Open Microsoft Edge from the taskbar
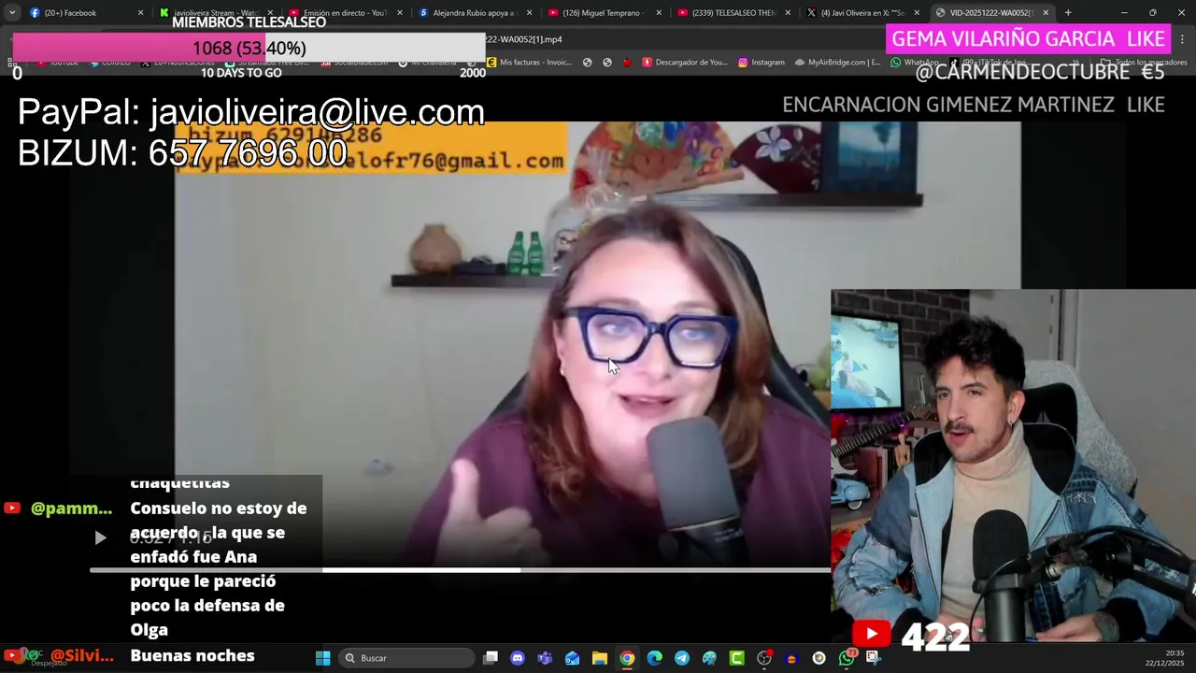This screenshot has height=673, width=1196. [x=654, y=658]
